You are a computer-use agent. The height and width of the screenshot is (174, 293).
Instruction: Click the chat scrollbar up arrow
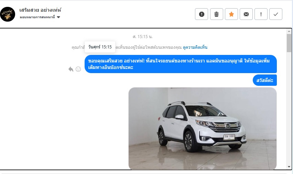coord(289,31)
